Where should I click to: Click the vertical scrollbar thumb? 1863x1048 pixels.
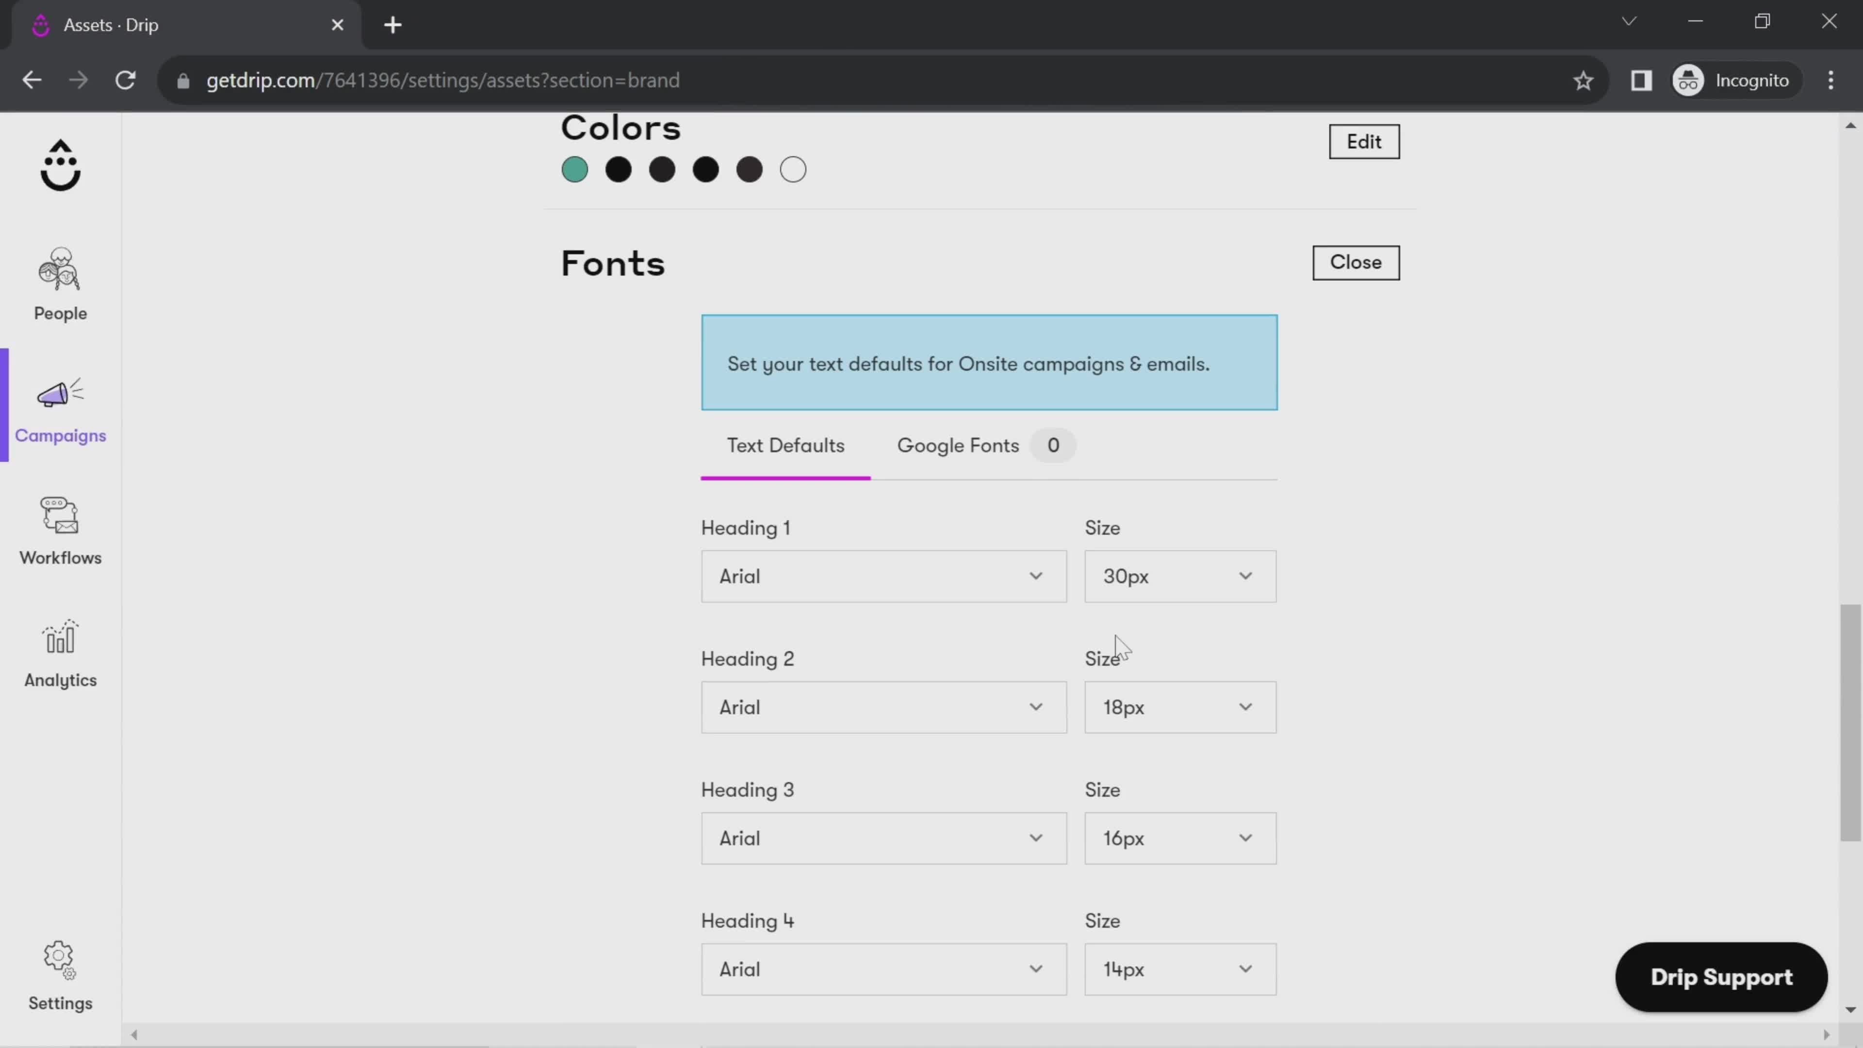pyautogui.click(x=1850, y=723)
